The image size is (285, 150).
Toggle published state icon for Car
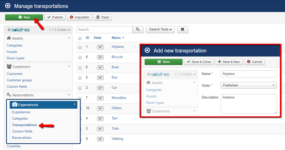[100, 88]
